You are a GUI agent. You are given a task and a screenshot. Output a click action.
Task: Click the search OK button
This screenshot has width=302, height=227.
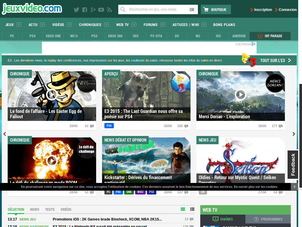[192, 9]
